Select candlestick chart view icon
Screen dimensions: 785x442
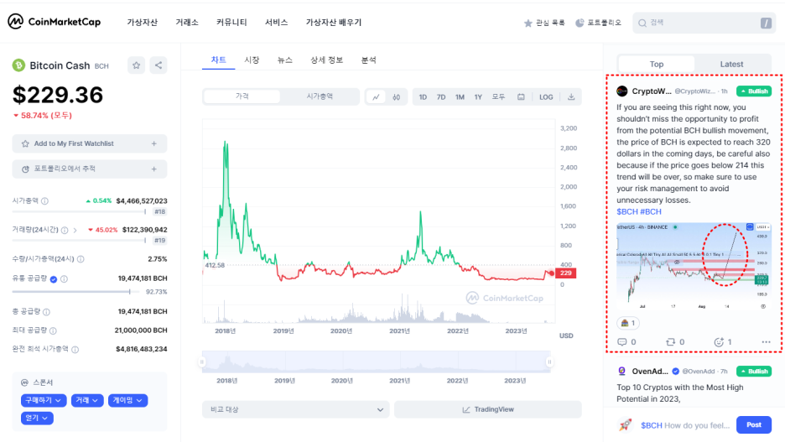tap(396, 96)
